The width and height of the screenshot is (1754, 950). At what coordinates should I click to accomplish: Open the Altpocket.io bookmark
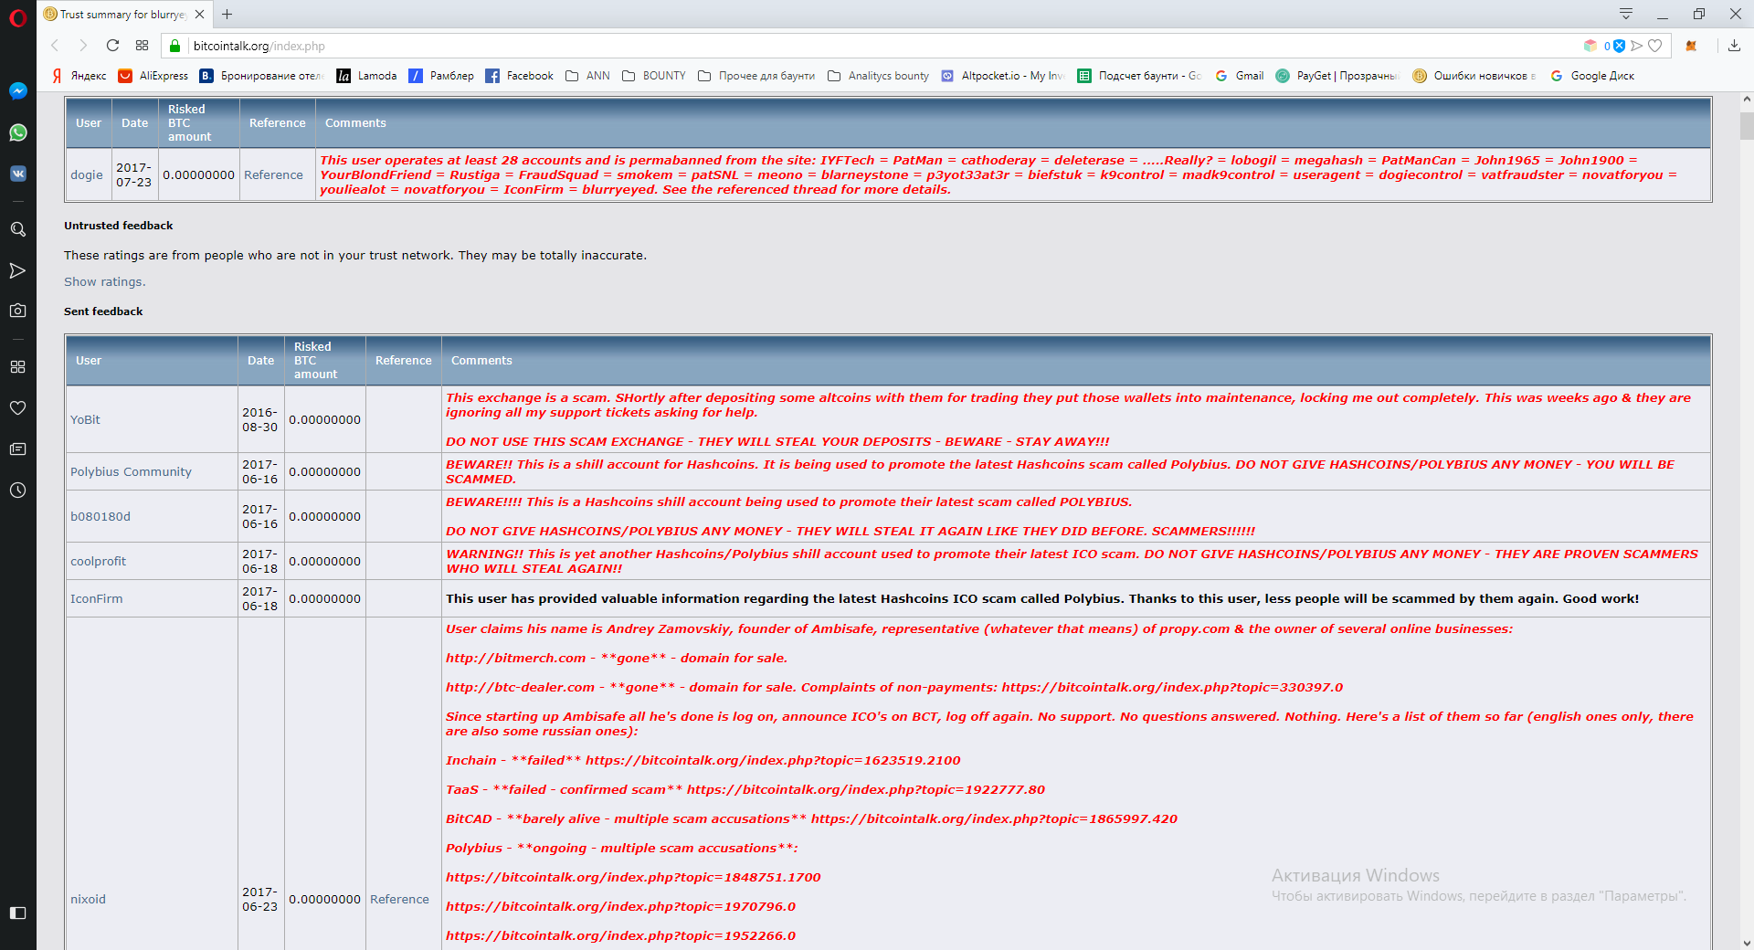(1003, 76)
